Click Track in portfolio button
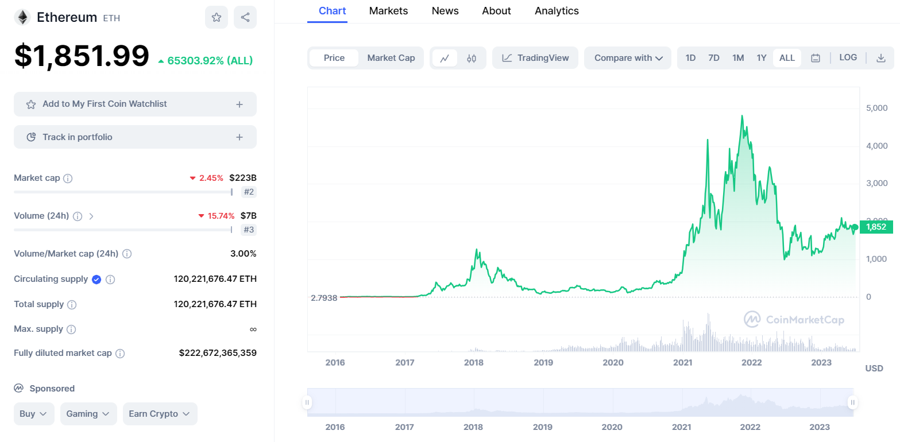 click(x=135, y=137)
